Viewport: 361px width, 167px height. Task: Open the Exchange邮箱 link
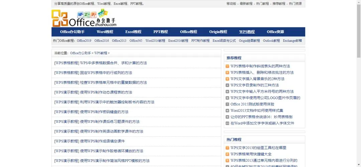tap(292, 41)
